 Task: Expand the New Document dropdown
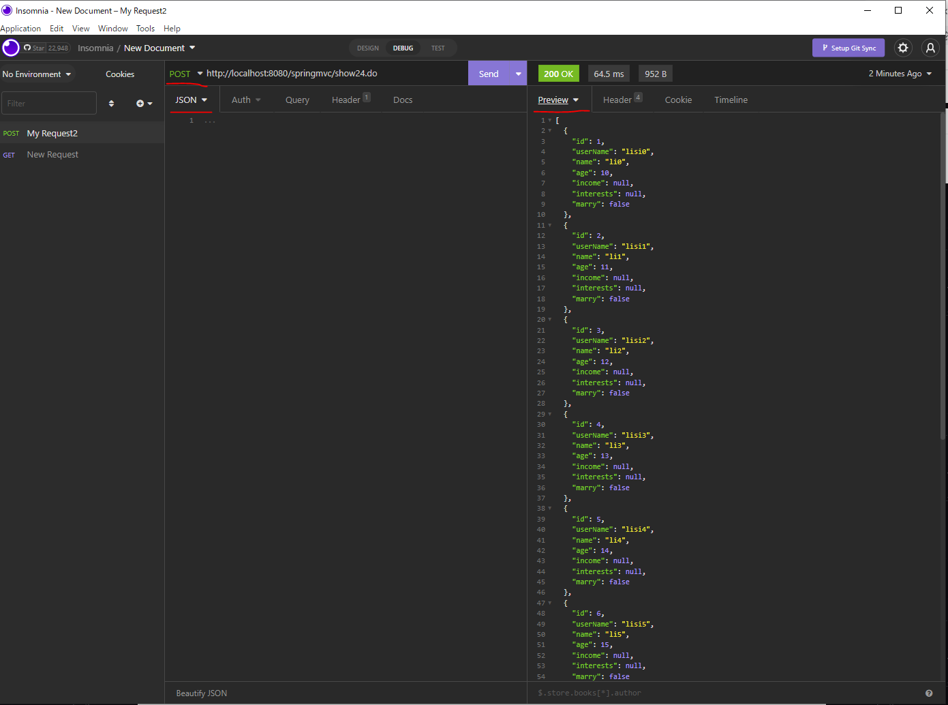pos(159,48)
